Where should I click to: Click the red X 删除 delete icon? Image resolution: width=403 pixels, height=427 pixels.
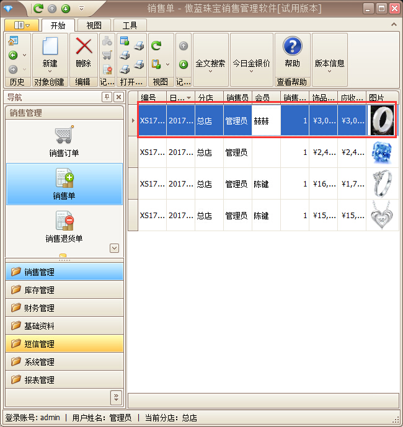tap(83, 48)
